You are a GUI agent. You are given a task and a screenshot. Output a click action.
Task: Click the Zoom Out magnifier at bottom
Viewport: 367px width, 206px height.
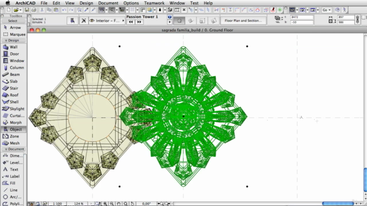tap(112, 204)
